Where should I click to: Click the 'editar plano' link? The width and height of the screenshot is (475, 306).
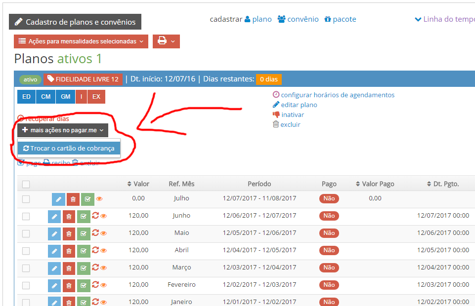[x=299, y=105]
